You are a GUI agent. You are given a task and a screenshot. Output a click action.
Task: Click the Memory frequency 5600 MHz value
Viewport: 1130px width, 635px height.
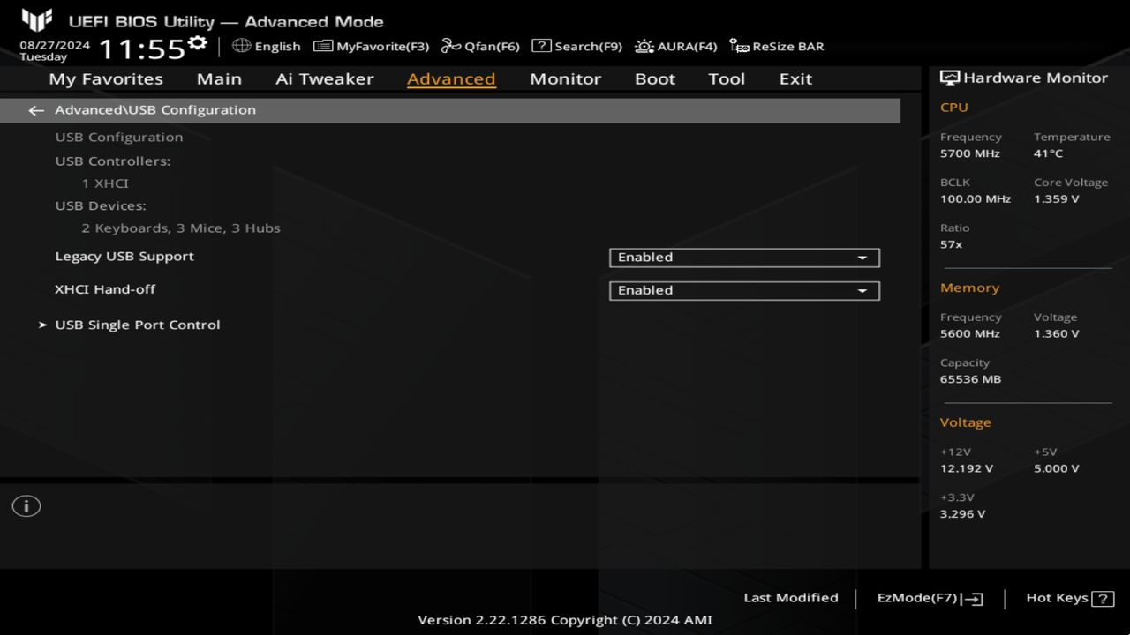[970, 334]
